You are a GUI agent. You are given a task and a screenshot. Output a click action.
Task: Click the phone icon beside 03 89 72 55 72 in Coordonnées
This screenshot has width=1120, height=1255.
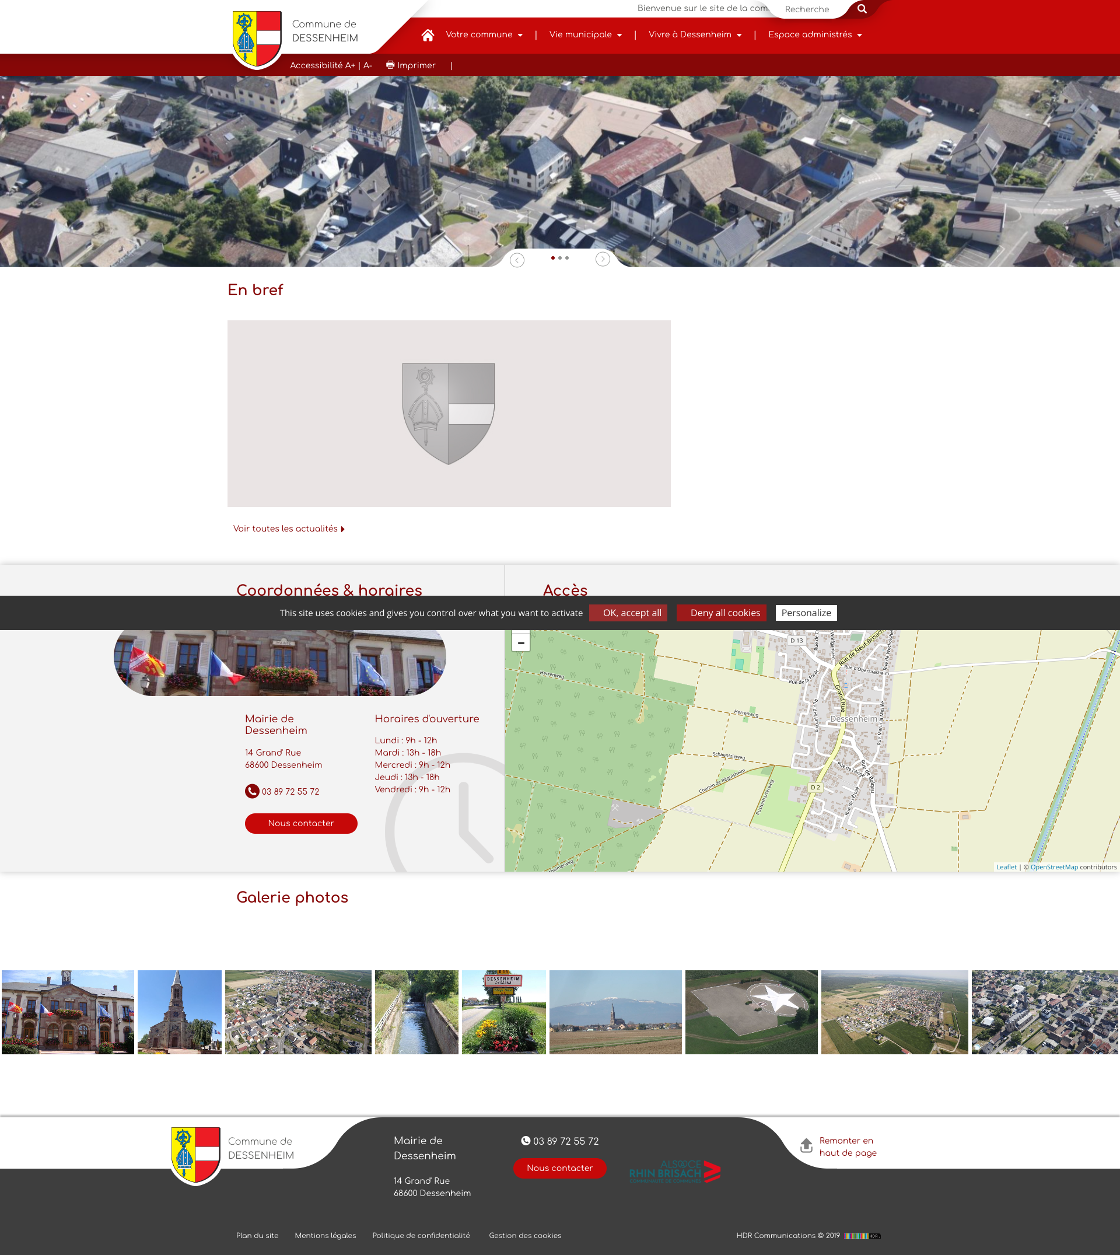pos(251,791)
